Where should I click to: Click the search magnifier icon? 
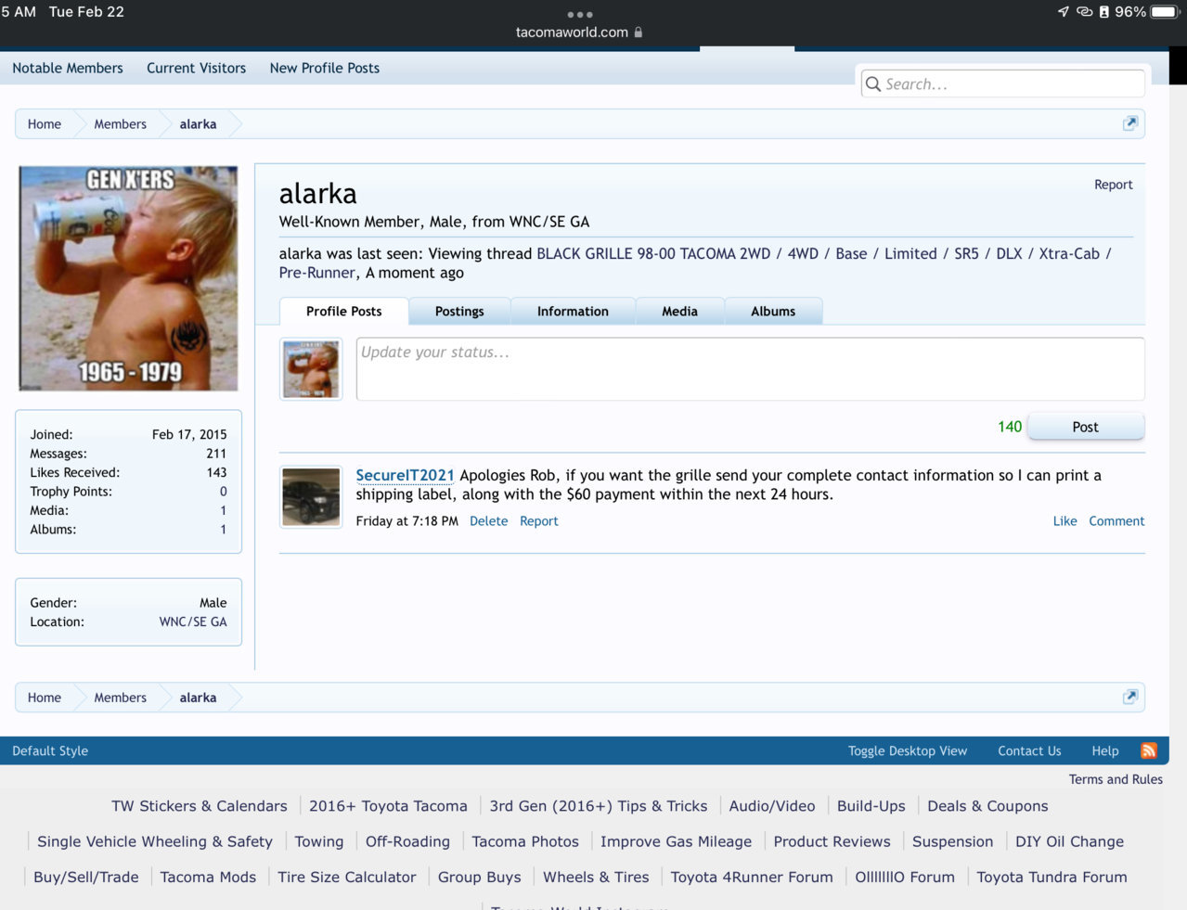click(873, 83)
